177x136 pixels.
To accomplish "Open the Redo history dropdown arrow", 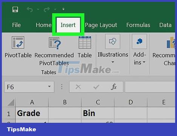I will coord(55,9).
